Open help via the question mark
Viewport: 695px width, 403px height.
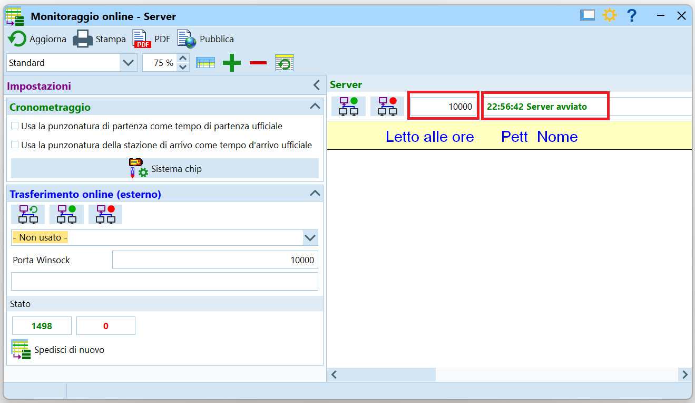tap(632, 15)
